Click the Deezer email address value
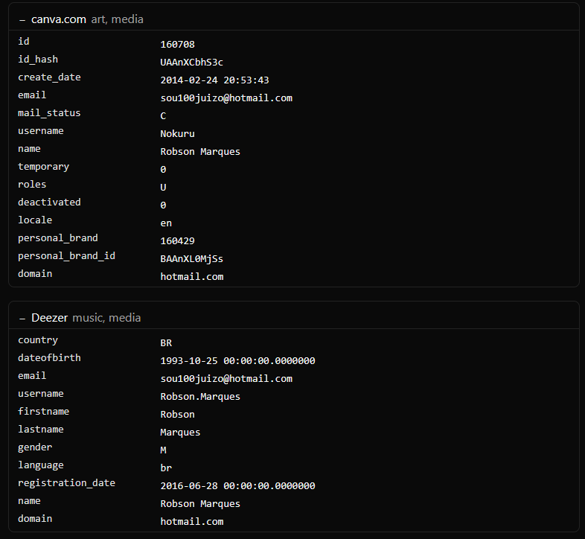 click(x=226, y=379)
